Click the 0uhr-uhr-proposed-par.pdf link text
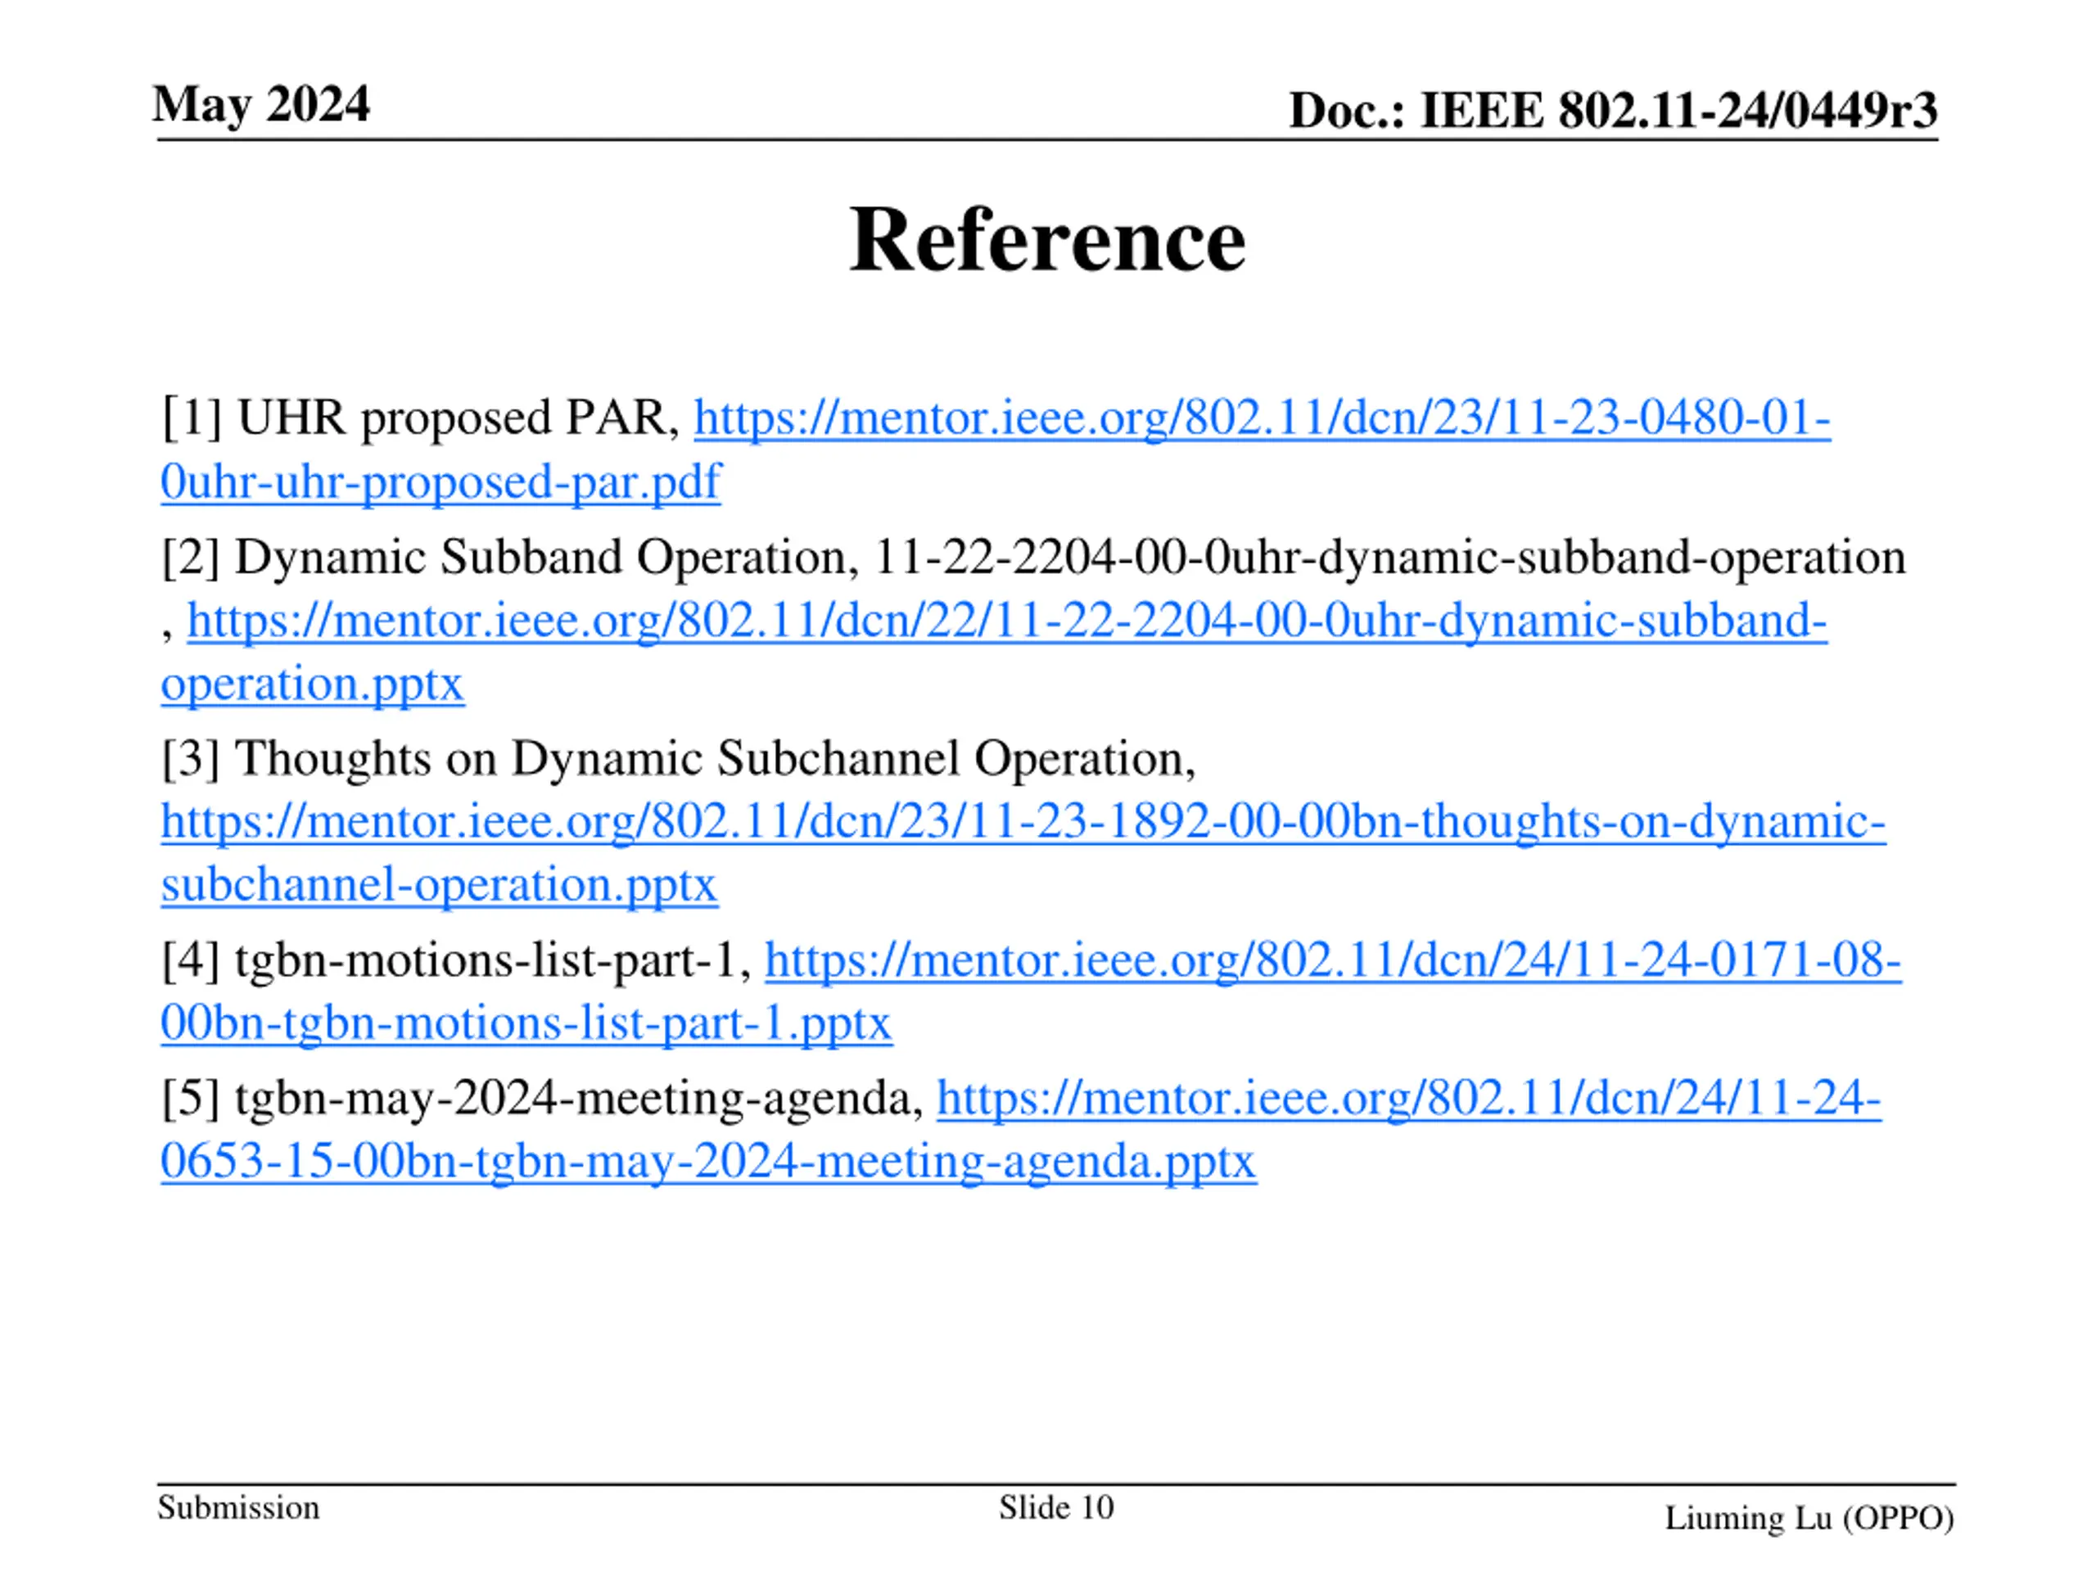This screenshot has height=1572, width=2096. (x=440, y=482)
